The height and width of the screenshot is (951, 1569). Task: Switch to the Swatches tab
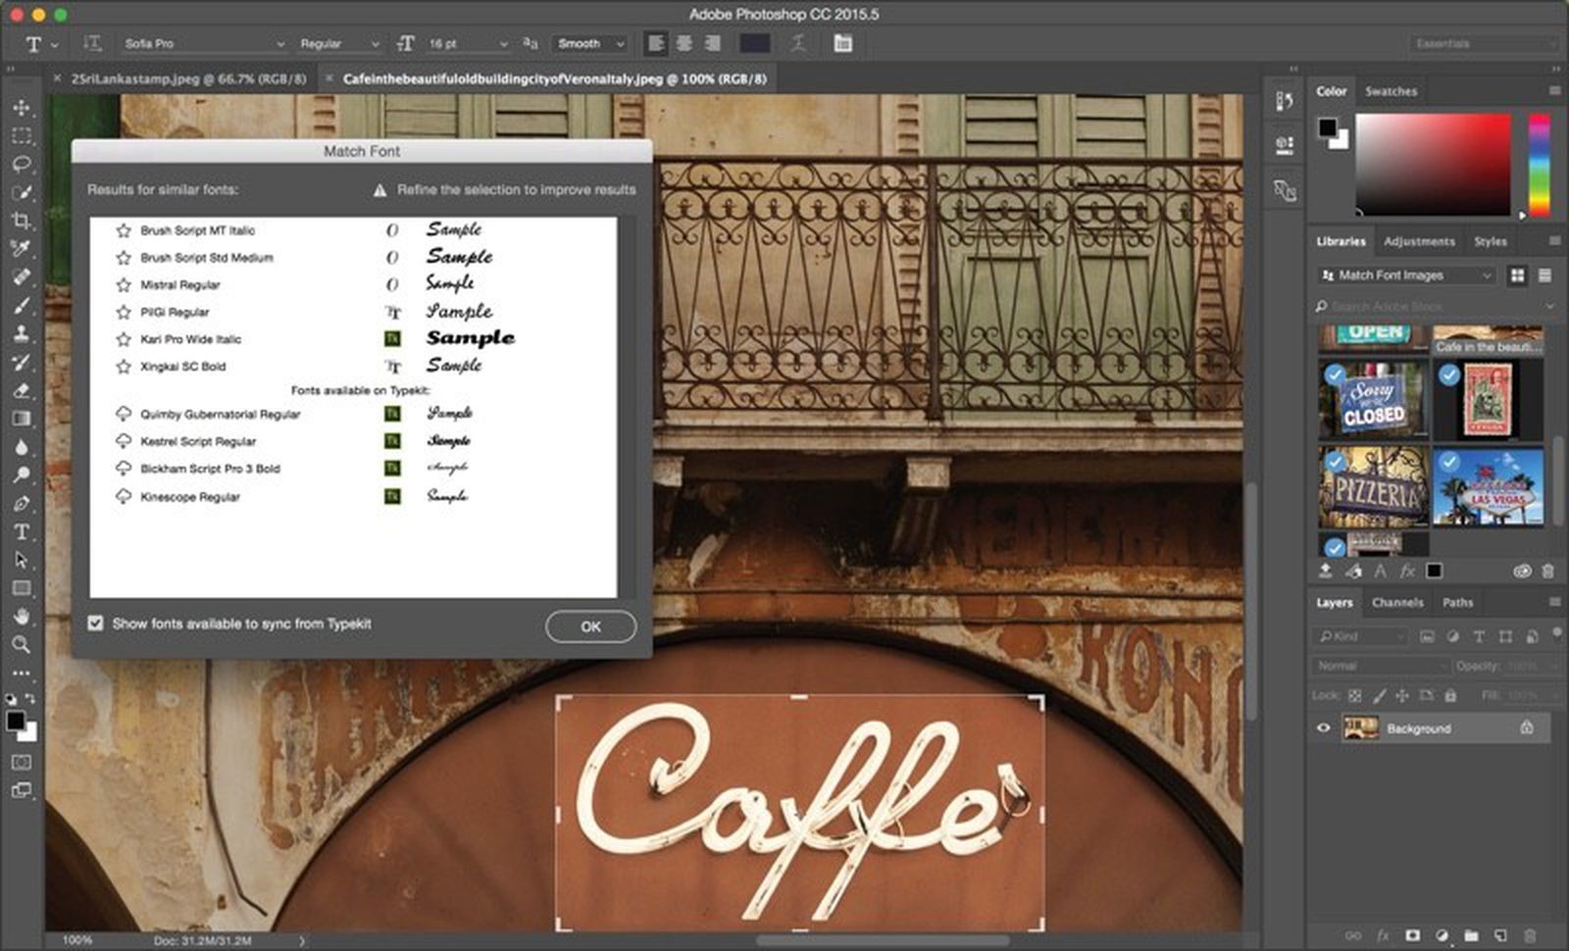pos(1392,90)
